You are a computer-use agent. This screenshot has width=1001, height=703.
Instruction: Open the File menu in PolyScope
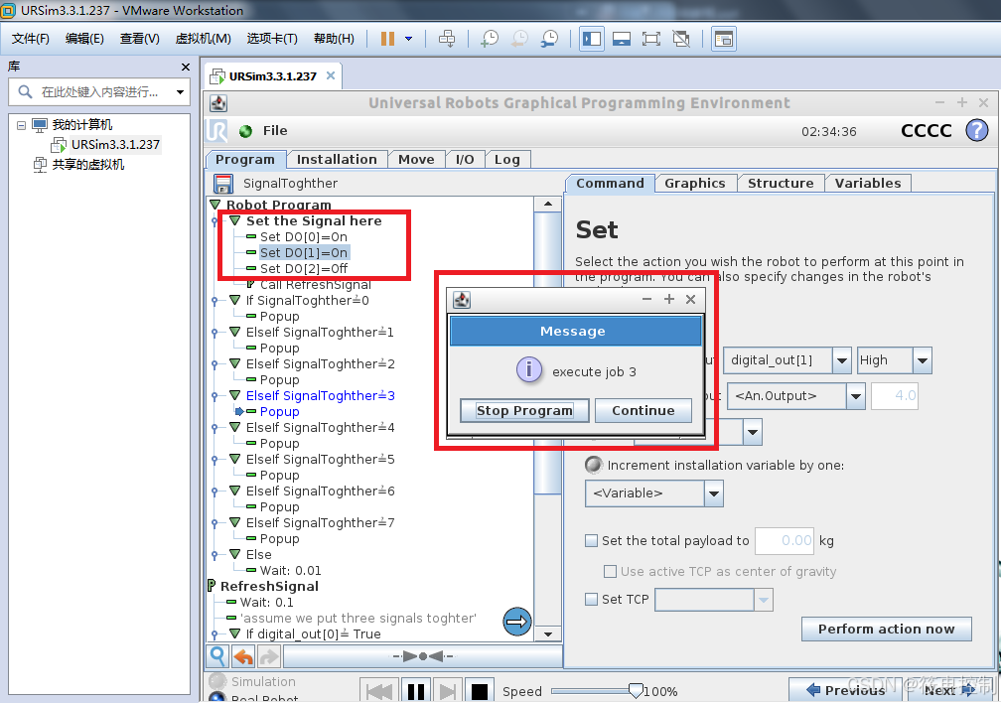275,131
